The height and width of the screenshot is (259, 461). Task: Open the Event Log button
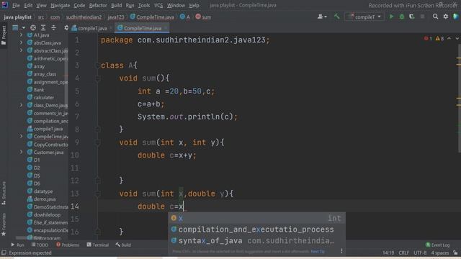pyautogui.click(x=437, y=245)
